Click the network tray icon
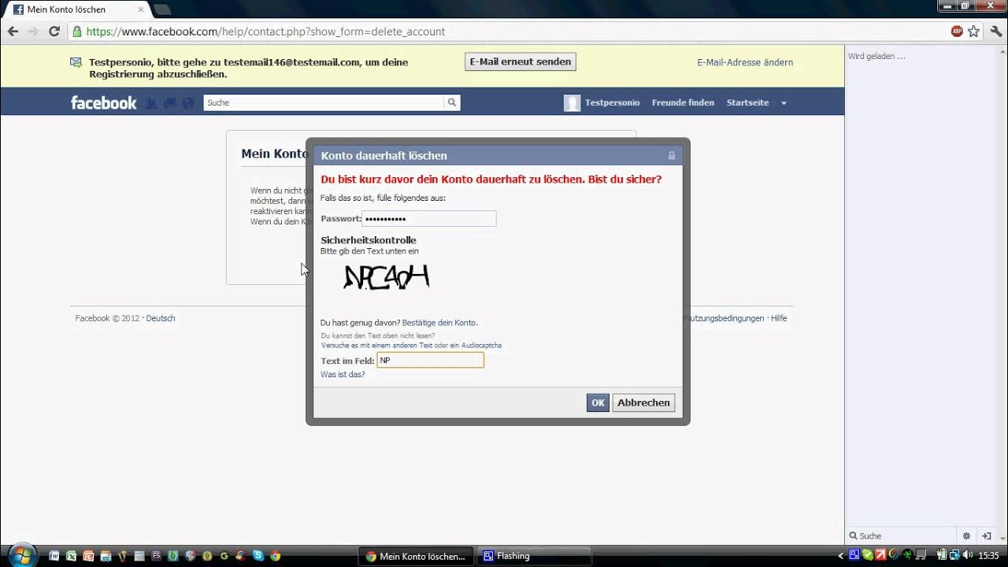The width and height of the screenshot is (1008, 567). click(x=954, y=555)
